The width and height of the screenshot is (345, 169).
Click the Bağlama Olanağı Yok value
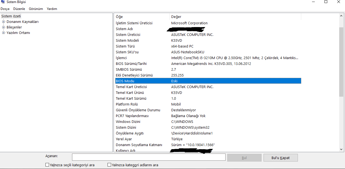pyautogui.click(x=188, y=116)
